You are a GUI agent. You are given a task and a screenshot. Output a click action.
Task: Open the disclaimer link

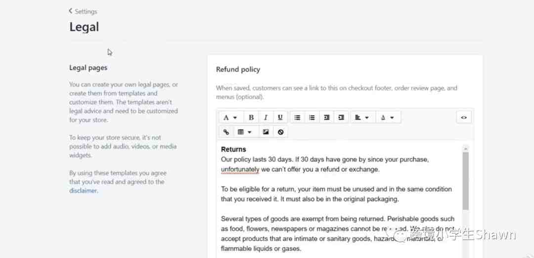pos(83,191)
